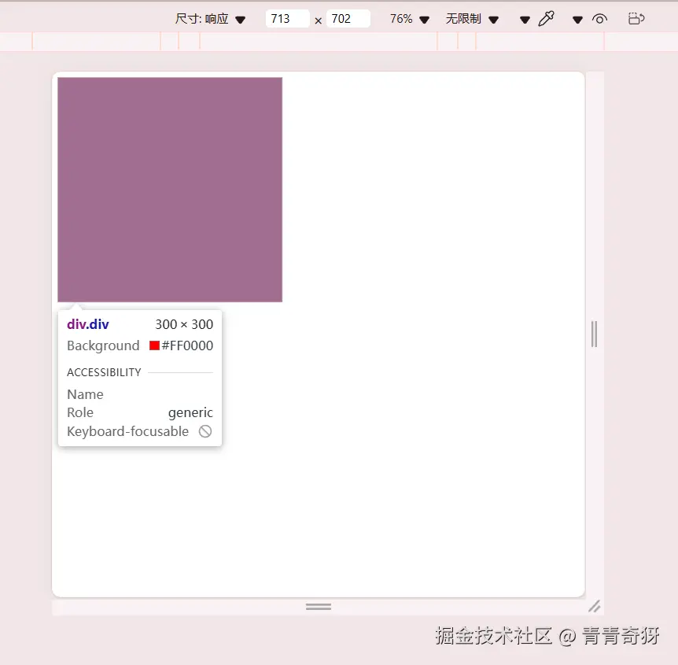Click the div.div element label in tooltip
678x665 pixels.
[x=88, y=324]
